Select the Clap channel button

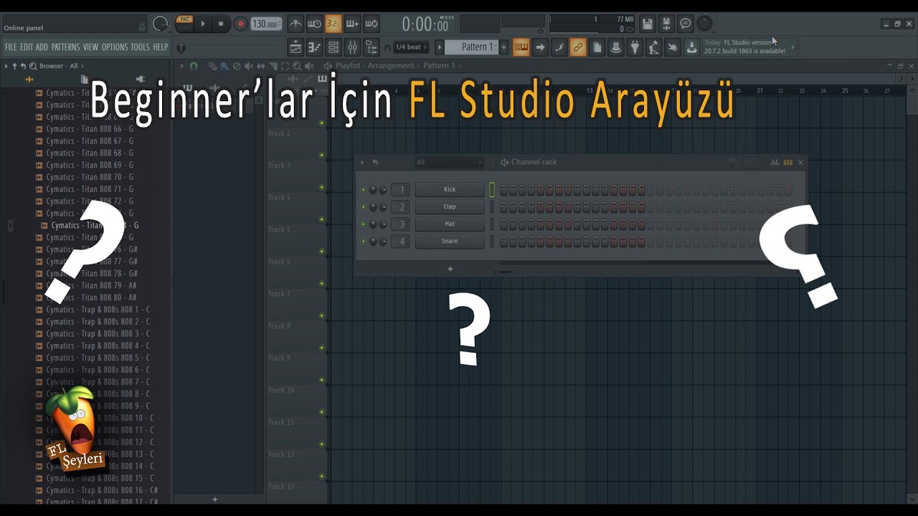click(x=450, y=207)
